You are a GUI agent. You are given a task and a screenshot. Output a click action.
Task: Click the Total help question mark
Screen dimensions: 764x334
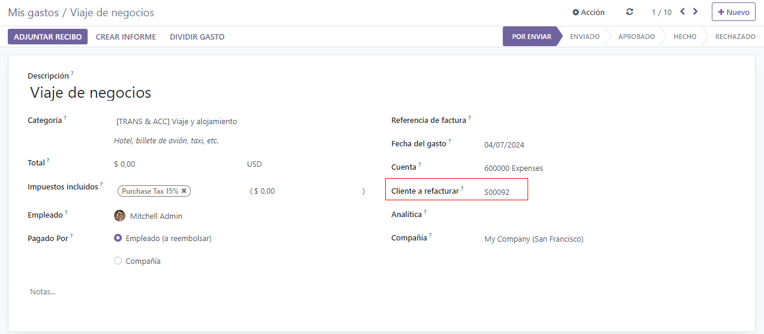click(x=48, y=160)
